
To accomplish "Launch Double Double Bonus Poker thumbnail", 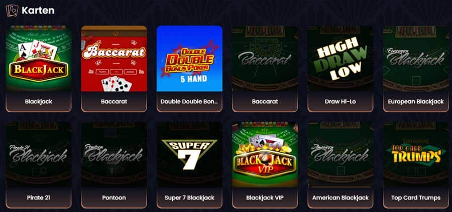I will point(190,59).
